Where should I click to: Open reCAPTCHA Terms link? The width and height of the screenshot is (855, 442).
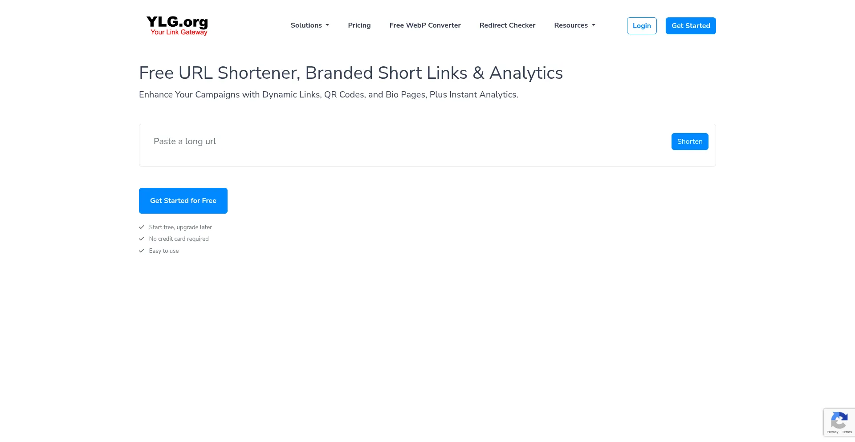847,432
